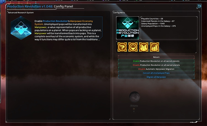Screen dimensions: 207x126
Task: Click the Production Revolution logo image
Action: 128,28
